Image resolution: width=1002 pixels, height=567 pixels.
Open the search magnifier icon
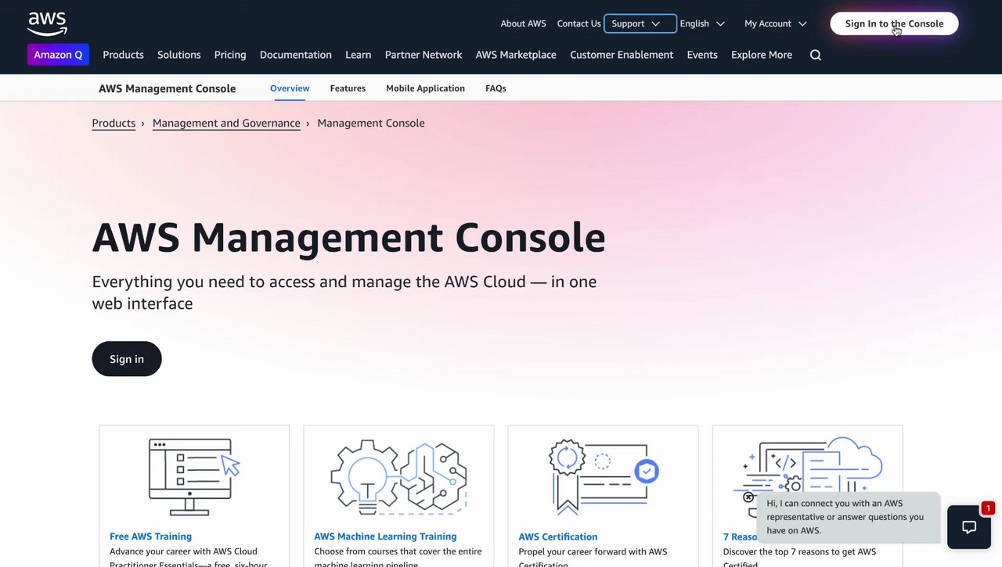click(x=816, y=55)
